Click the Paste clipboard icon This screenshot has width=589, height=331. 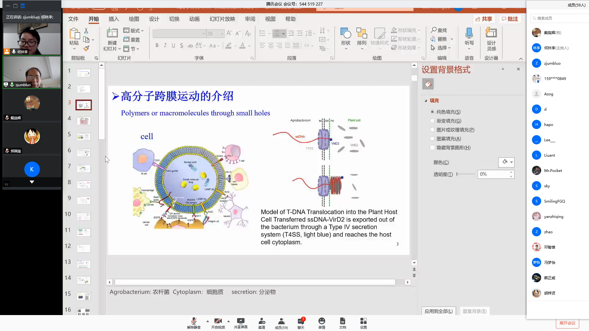pos(74,33)
